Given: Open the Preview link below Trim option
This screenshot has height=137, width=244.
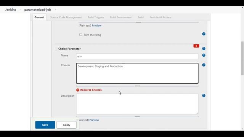Looking at the screenshot, I should 96,25.
